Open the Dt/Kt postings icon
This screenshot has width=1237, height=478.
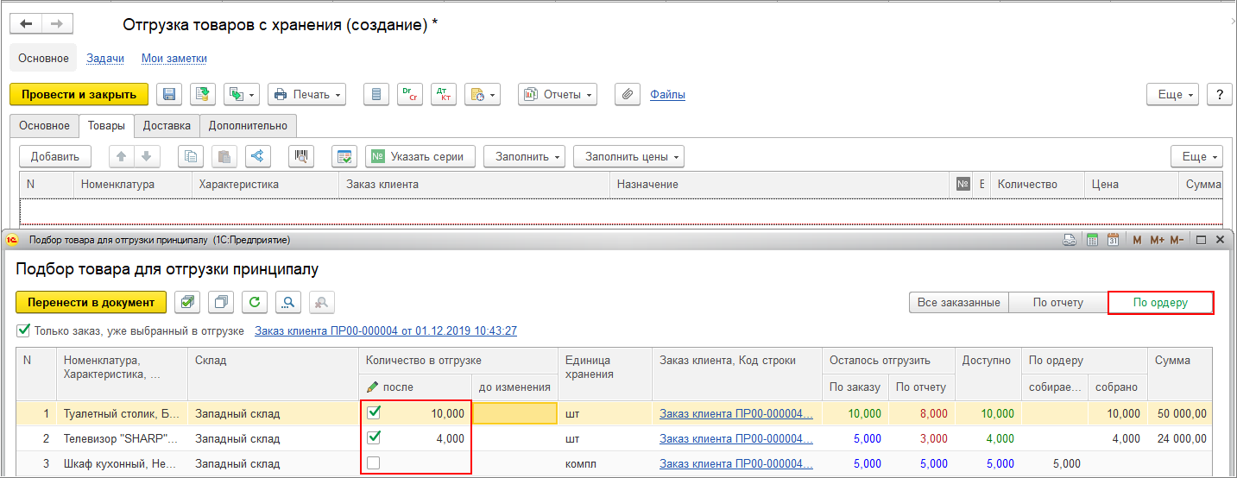pos(443,94)
